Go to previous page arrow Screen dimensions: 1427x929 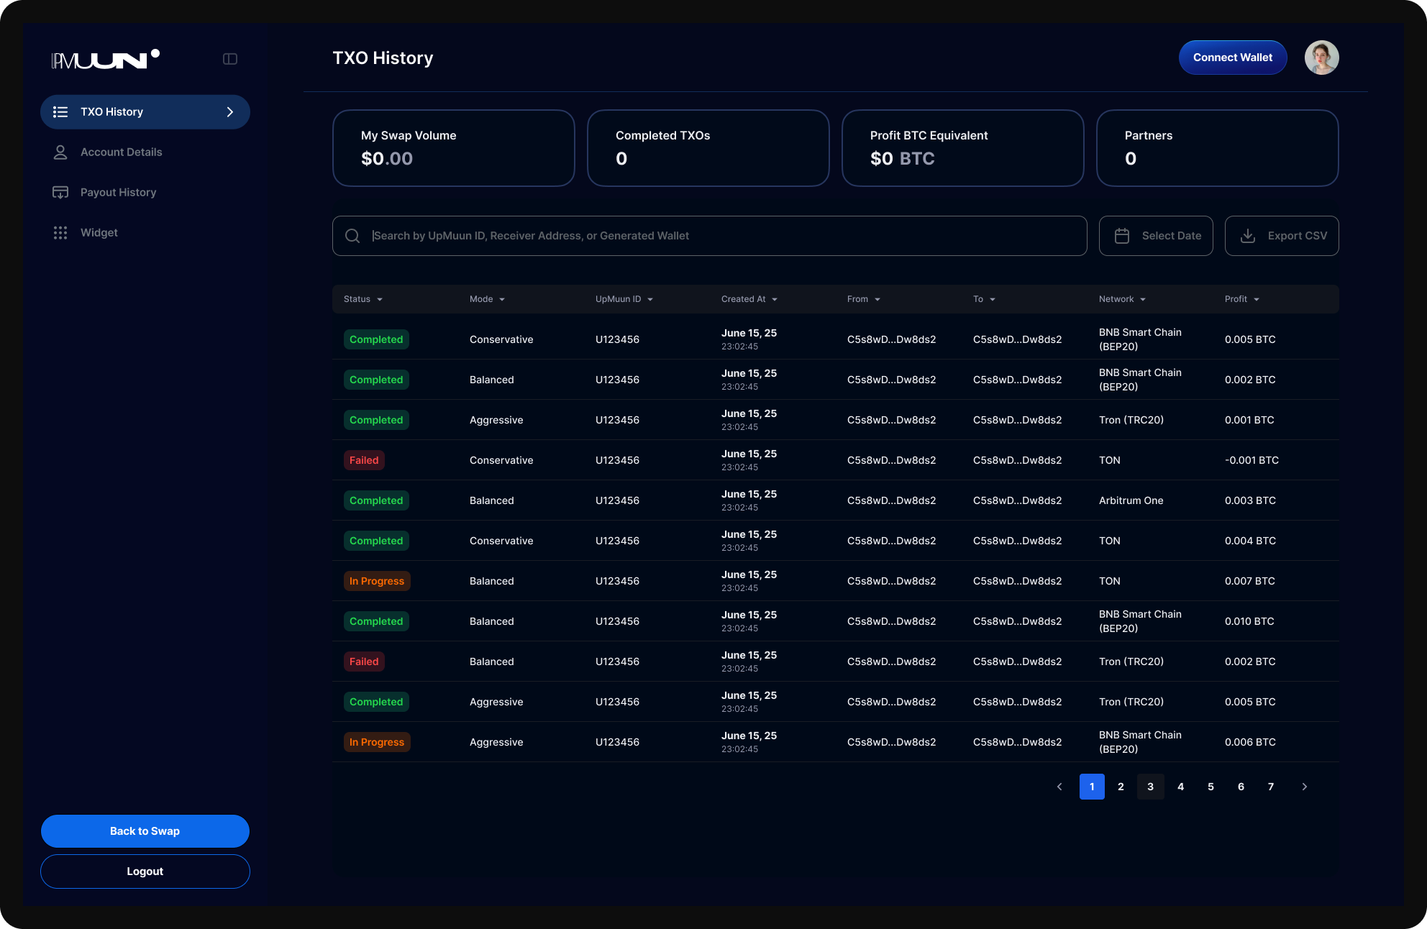tap(1059, 787)
